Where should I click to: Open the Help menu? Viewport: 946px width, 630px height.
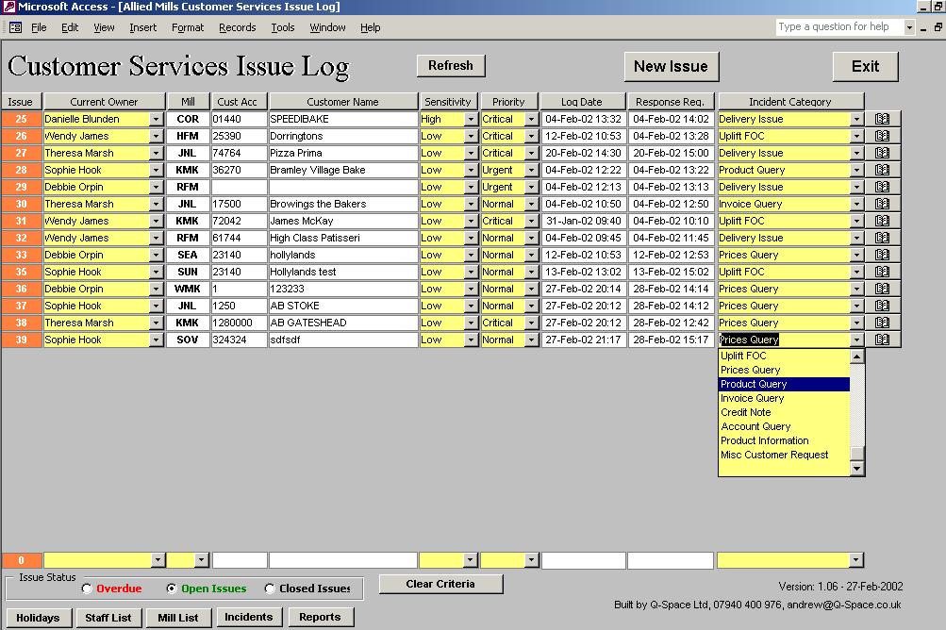click(370, 27)
